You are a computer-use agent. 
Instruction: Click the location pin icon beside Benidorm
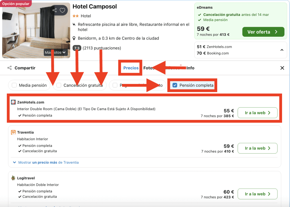[74, 38]
